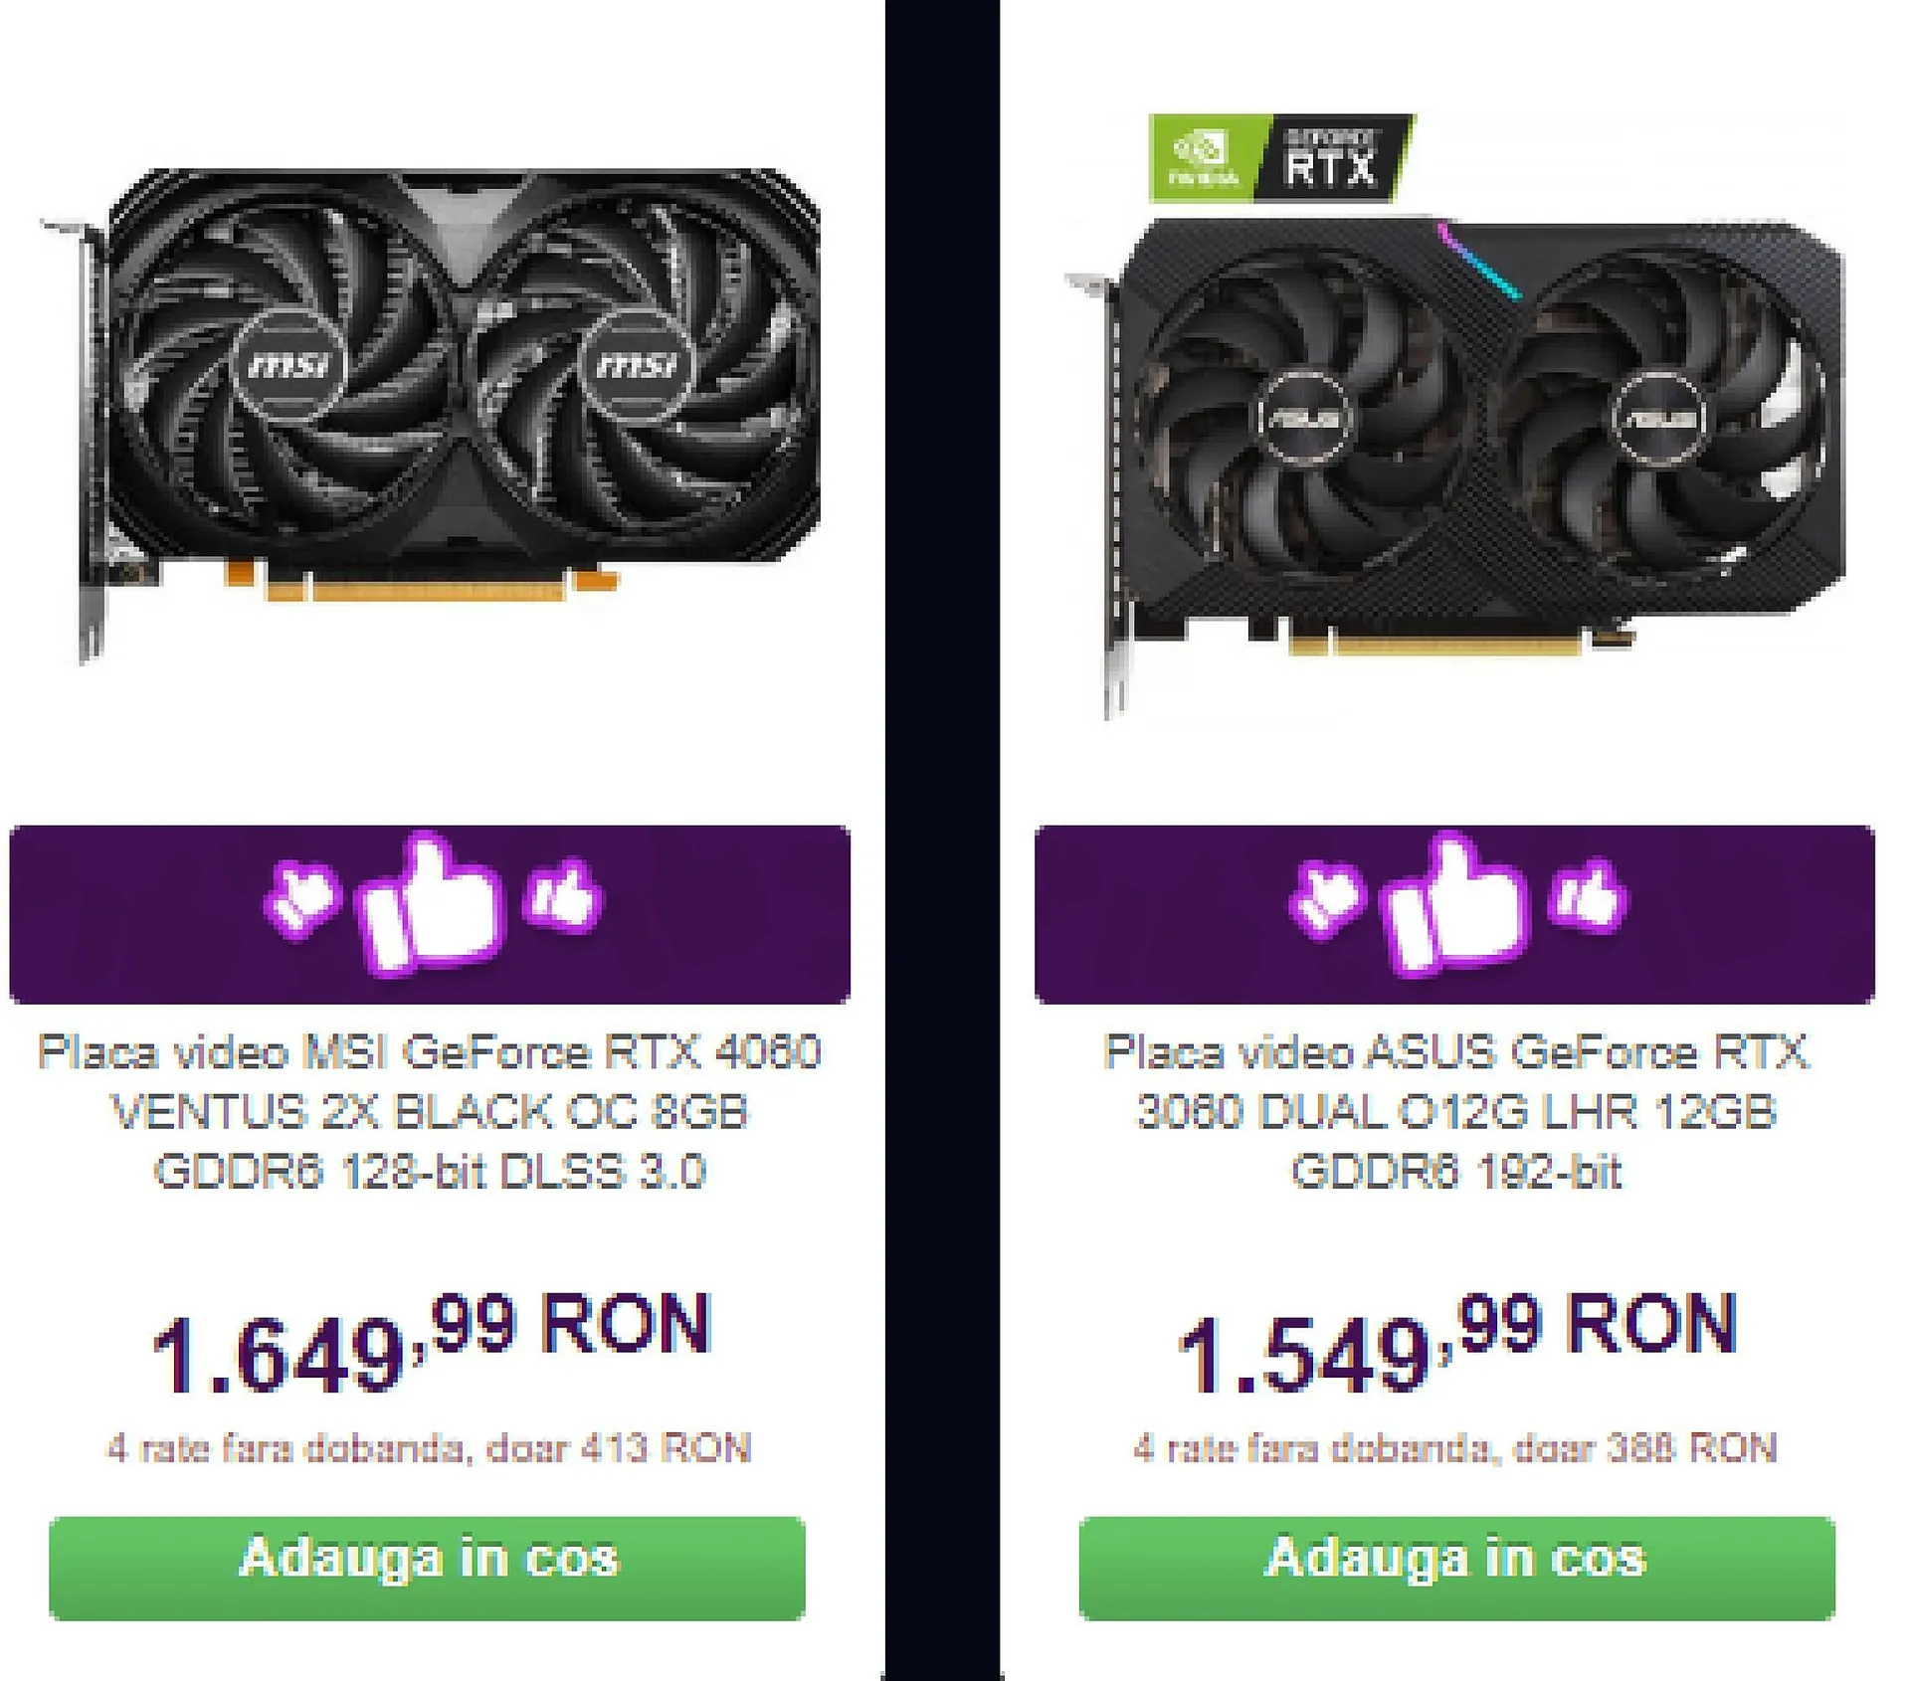The image size is (1910, 1681).
Task: Click the small right thumbs-up on ASUS banner
Action: pyautogui.click(x=1590, y=895)
